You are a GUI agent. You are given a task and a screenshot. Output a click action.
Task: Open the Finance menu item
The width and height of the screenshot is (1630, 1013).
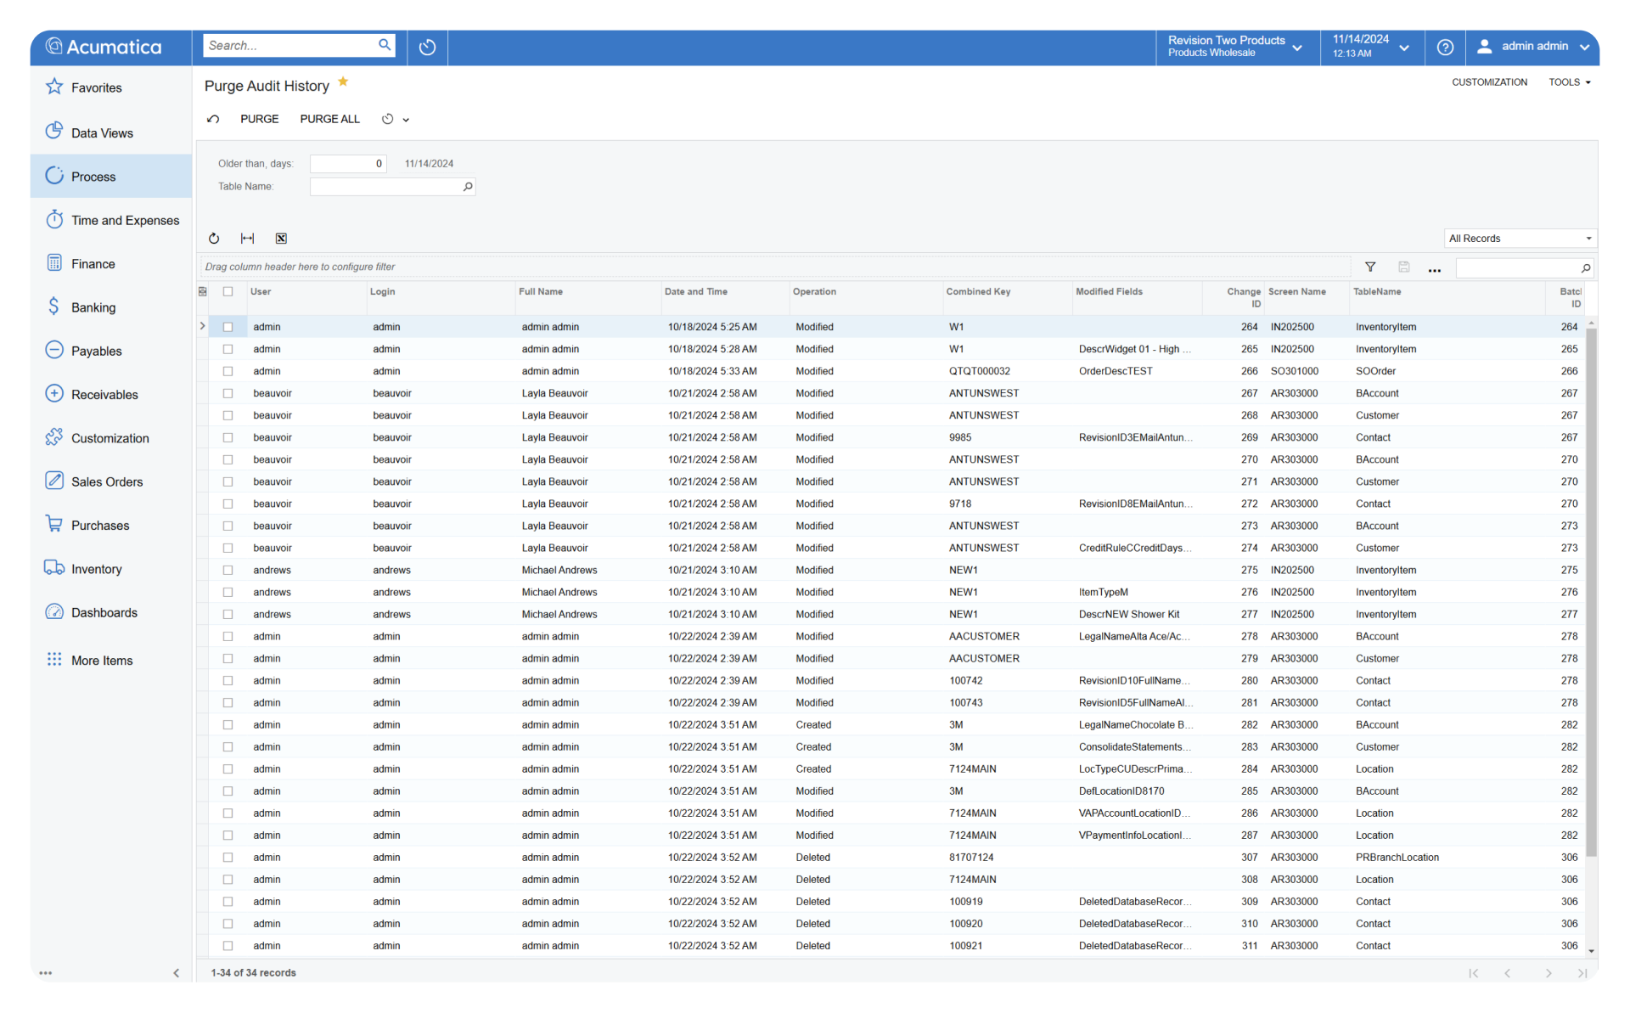pos(93,264)
